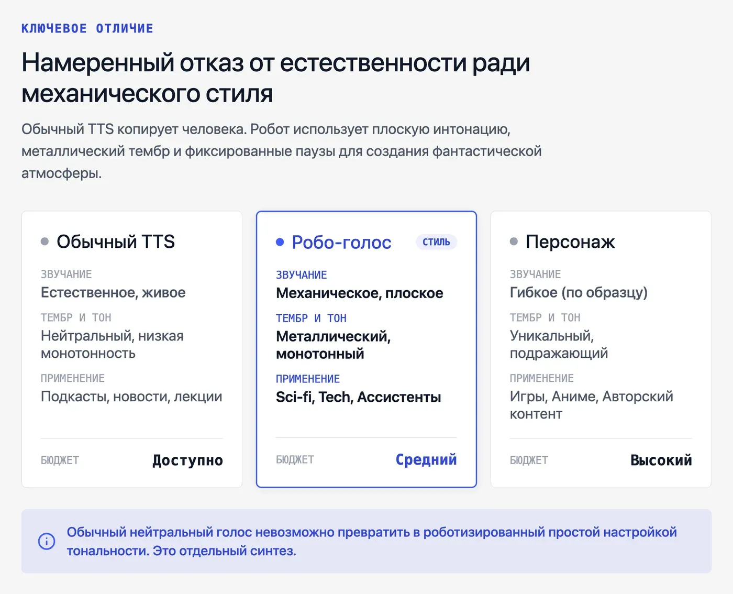The image size is (733, 594).
Task: Click БЮДЖЕТ label in Обычный TTS card
Action: [60, 460]
